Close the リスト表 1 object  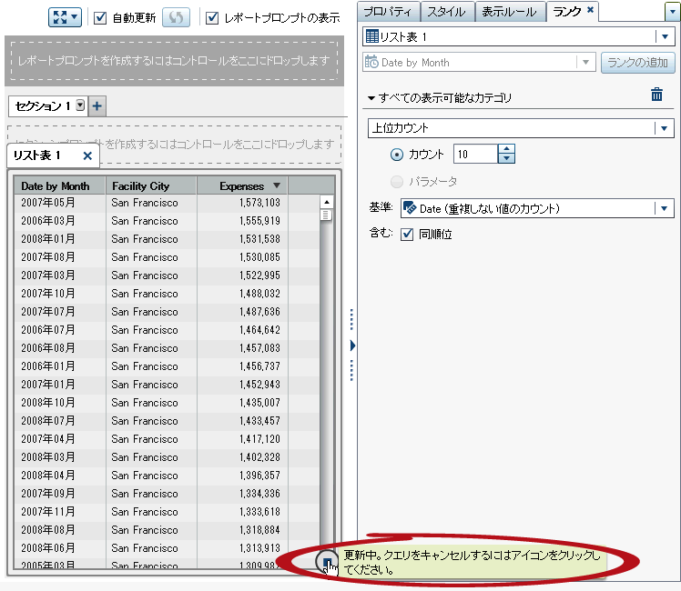coord(87,155)
